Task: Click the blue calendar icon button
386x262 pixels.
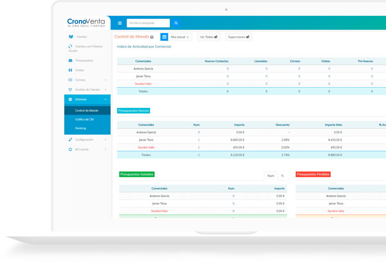Action: tap(164, 37)
